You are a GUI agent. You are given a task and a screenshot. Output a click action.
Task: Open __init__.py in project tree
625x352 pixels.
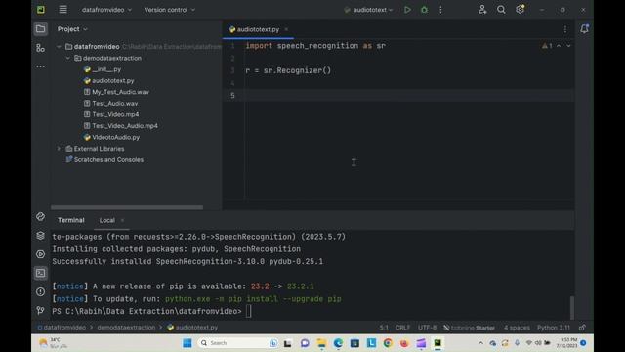tap(102, 69)
